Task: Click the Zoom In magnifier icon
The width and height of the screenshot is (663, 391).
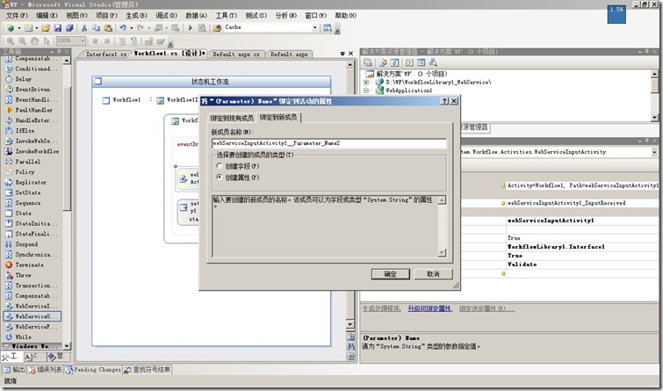Action: coord(11,41)
